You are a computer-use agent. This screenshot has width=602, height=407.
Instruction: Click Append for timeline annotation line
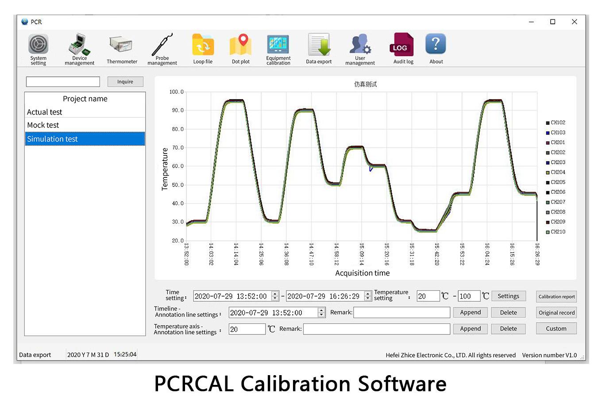[470, 313]
